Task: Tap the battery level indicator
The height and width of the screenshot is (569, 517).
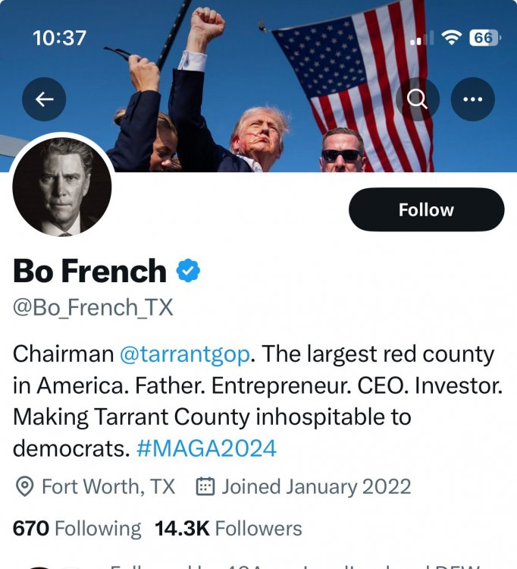Action: pyautogui.click(x=483, y=37)
